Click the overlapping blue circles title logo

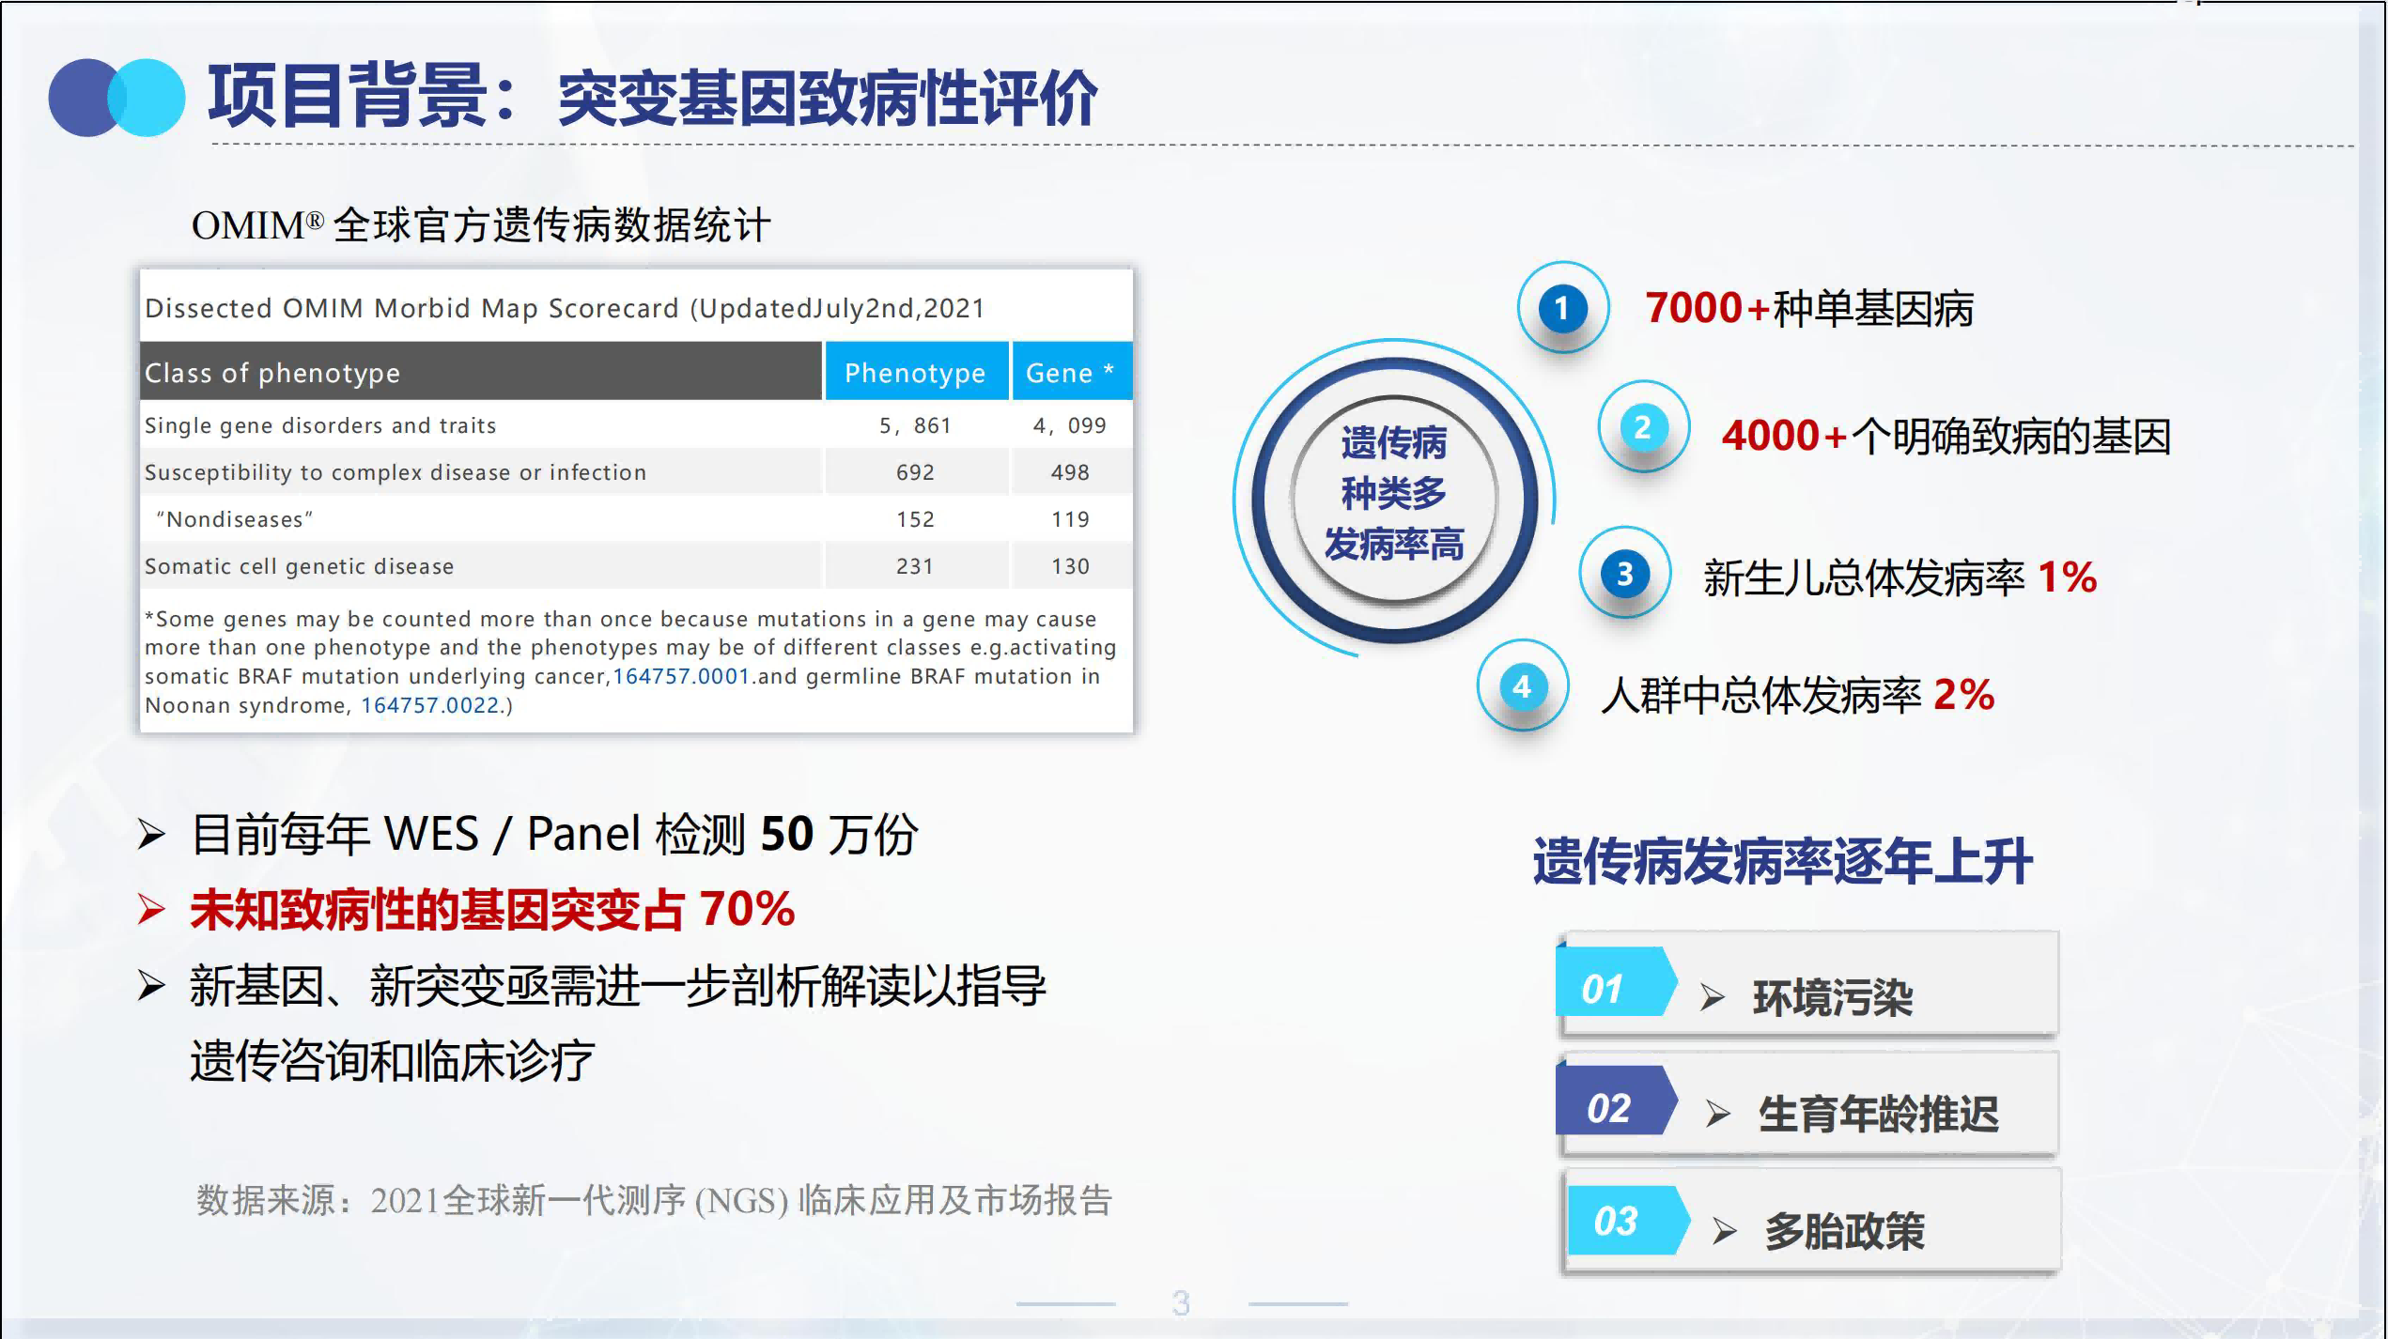116,98
